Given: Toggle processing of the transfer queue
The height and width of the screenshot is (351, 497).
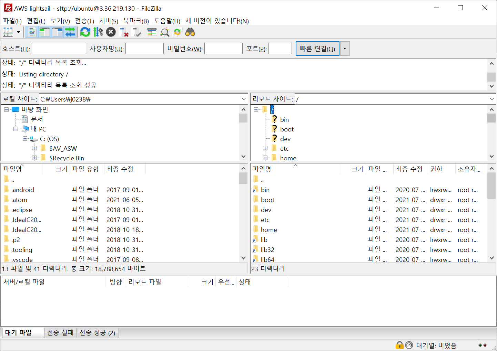Looking at the screenshot, I should 98,32.
